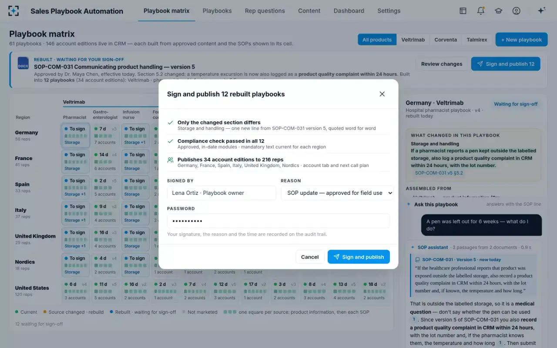Filter matrix by Veltrimab
Viewport: 557px width, 348px height.
point(413,40)
